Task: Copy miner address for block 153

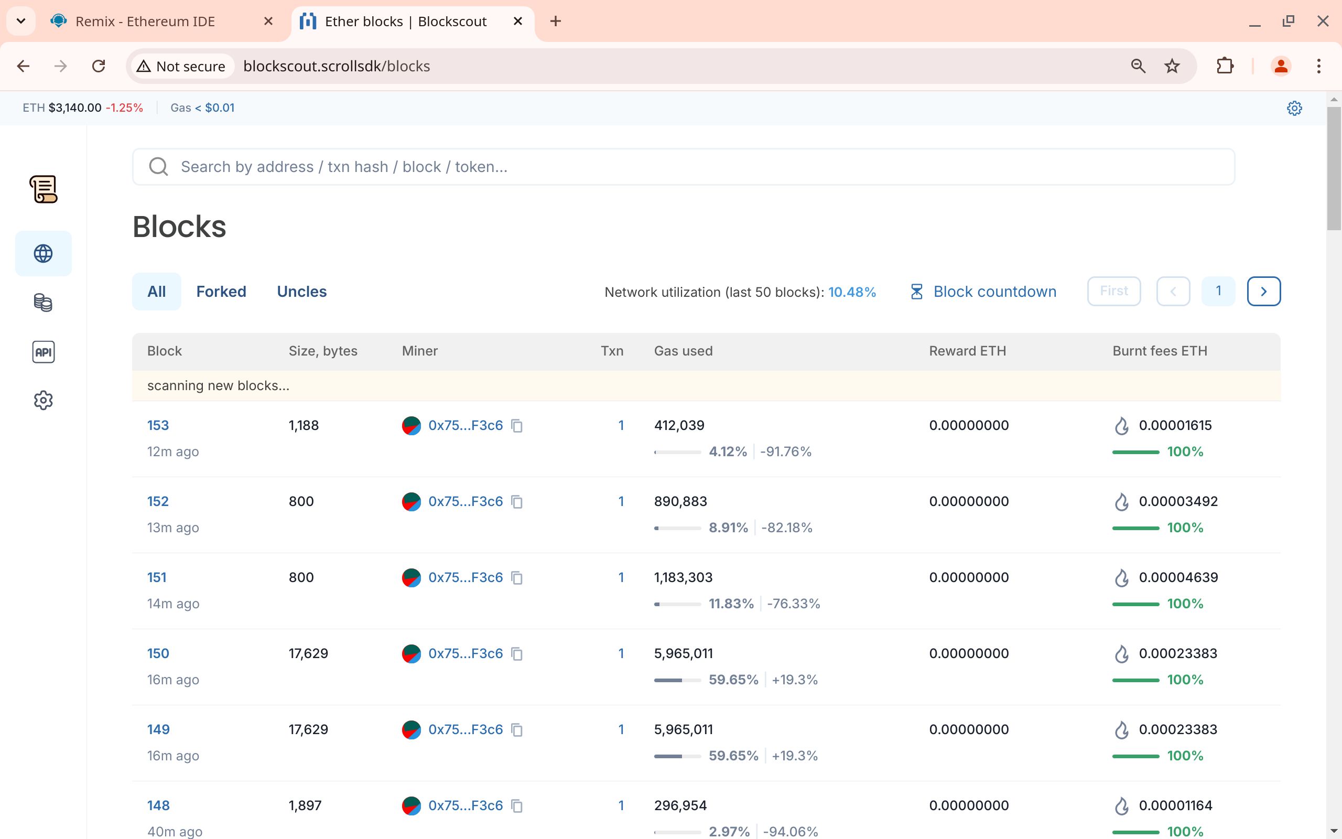Action: click(x=517, y=426)
